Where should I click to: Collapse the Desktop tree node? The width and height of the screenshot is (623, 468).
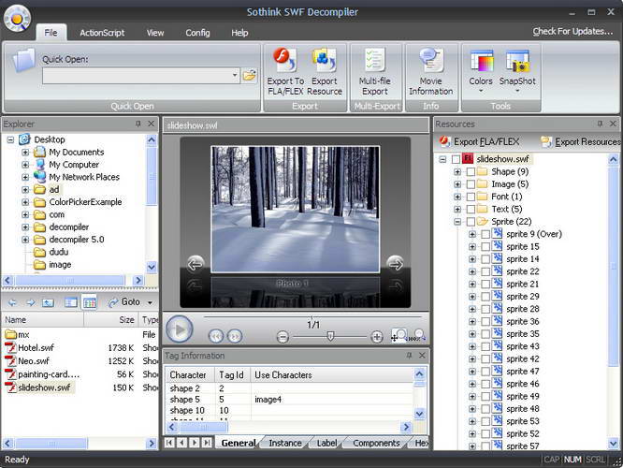(x=10, y=139)
